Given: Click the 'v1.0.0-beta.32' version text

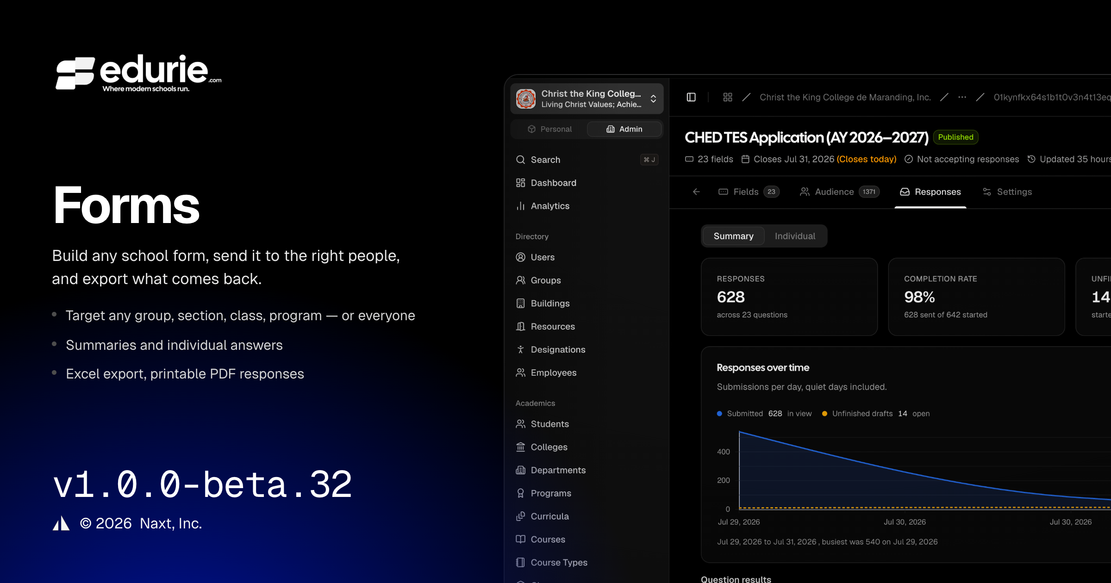Looking at the screenshot, I should coord(203,485).
